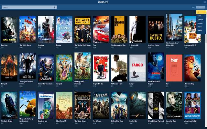Click the Non-Stop title text
This screenshot has width=207, height=129.
click(5, 45)
